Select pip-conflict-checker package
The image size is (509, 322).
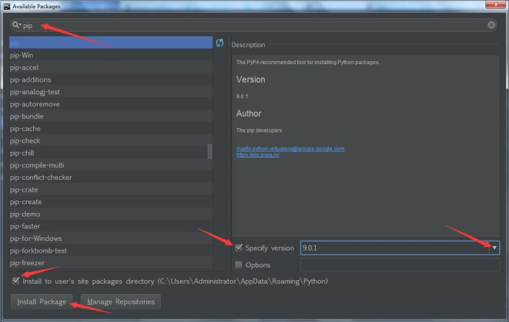(x=111, y=178)
